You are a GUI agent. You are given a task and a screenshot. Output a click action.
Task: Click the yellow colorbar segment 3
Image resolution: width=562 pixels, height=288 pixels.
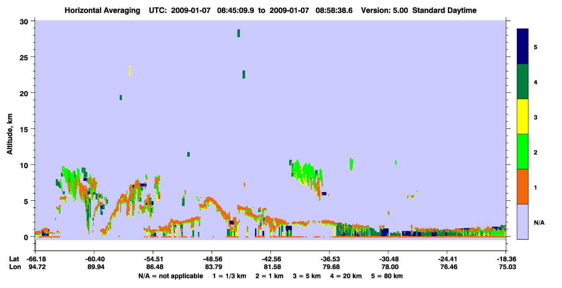tap(523, 117)
